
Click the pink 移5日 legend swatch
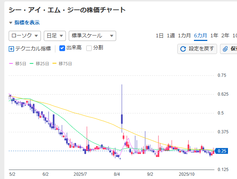[x=11, y=64]
